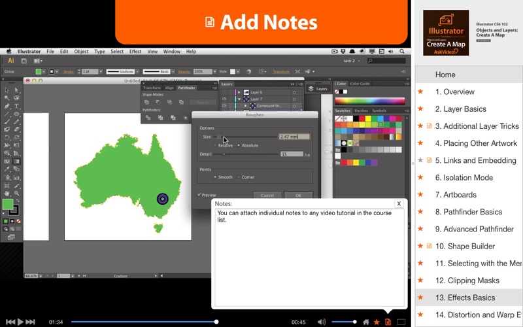Toggle the Preview checkbox in Roughen dialog
The height and width of the screenshot is (327, 523).
click(199, 194)
